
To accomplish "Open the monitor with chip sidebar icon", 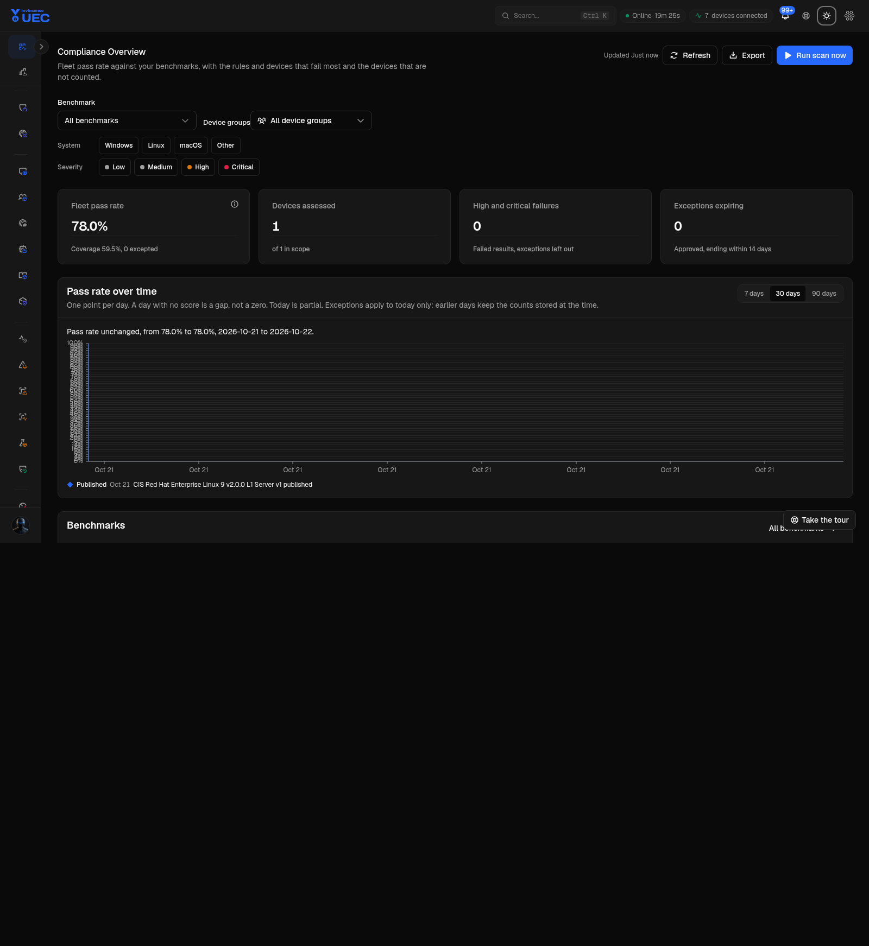I will pos(23,172).
